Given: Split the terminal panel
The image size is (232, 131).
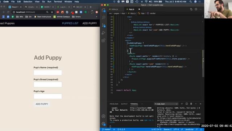Looking at the screenshot, I should (x=187, y=104).
